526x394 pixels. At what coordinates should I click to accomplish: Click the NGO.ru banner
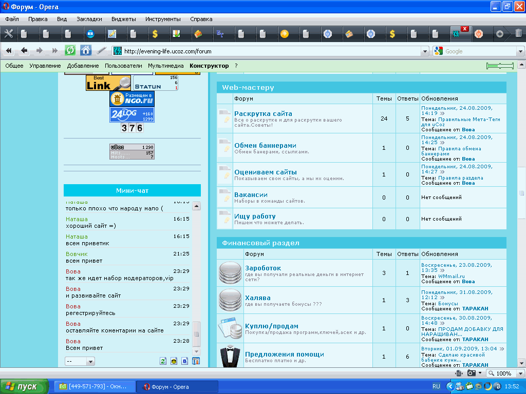[132, 99]
